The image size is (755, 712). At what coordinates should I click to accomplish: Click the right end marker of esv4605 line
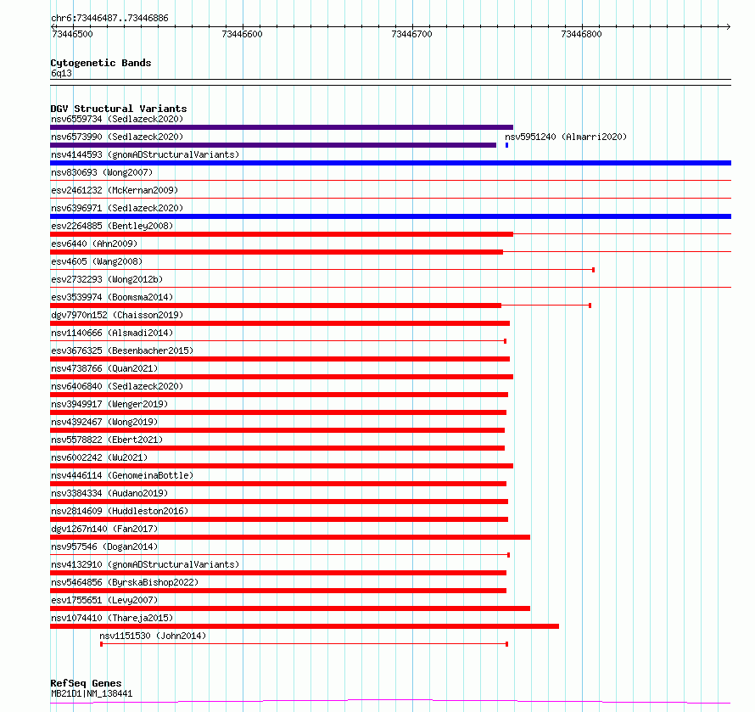pyautogui.click(x=593, y=270)
